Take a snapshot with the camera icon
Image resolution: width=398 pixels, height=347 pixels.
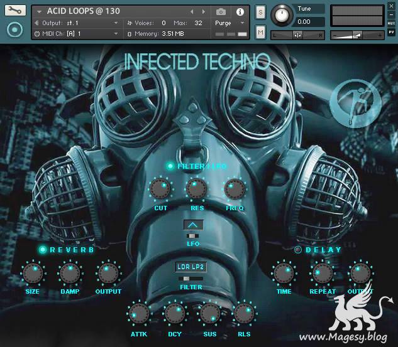point(221,12)
